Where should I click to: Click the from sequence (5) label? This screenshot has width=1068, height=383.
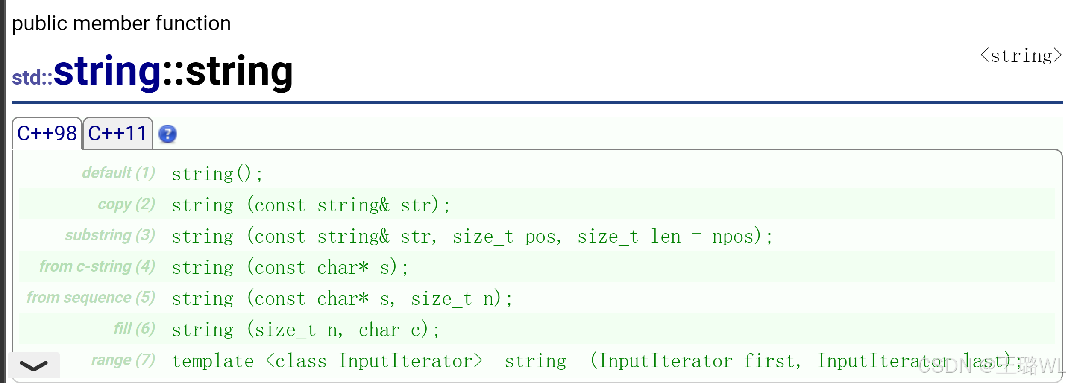[91, 298]
